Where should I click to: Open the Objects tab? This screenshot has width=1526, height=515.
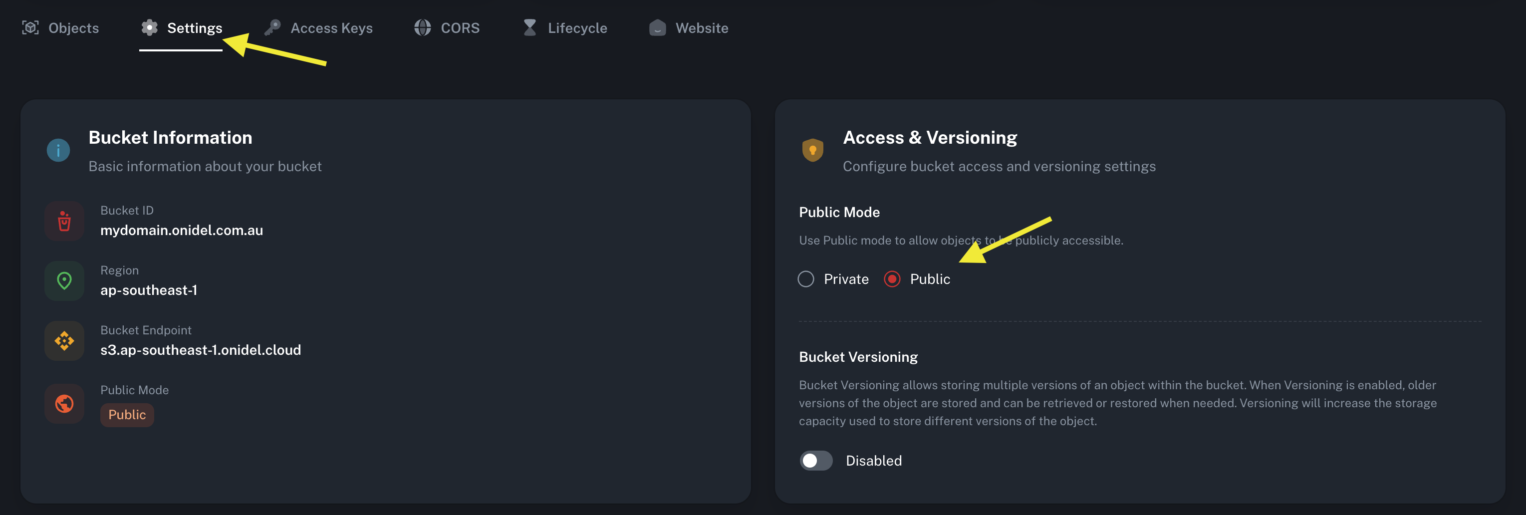pyautogui.click(x=60, y=28)
